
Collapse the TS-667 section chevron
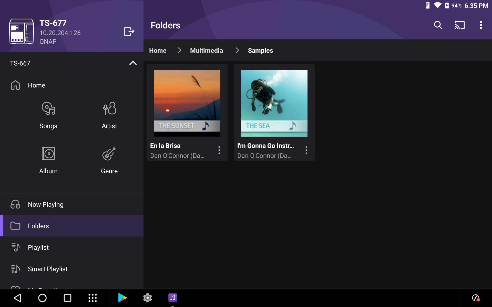pos(133,63)
